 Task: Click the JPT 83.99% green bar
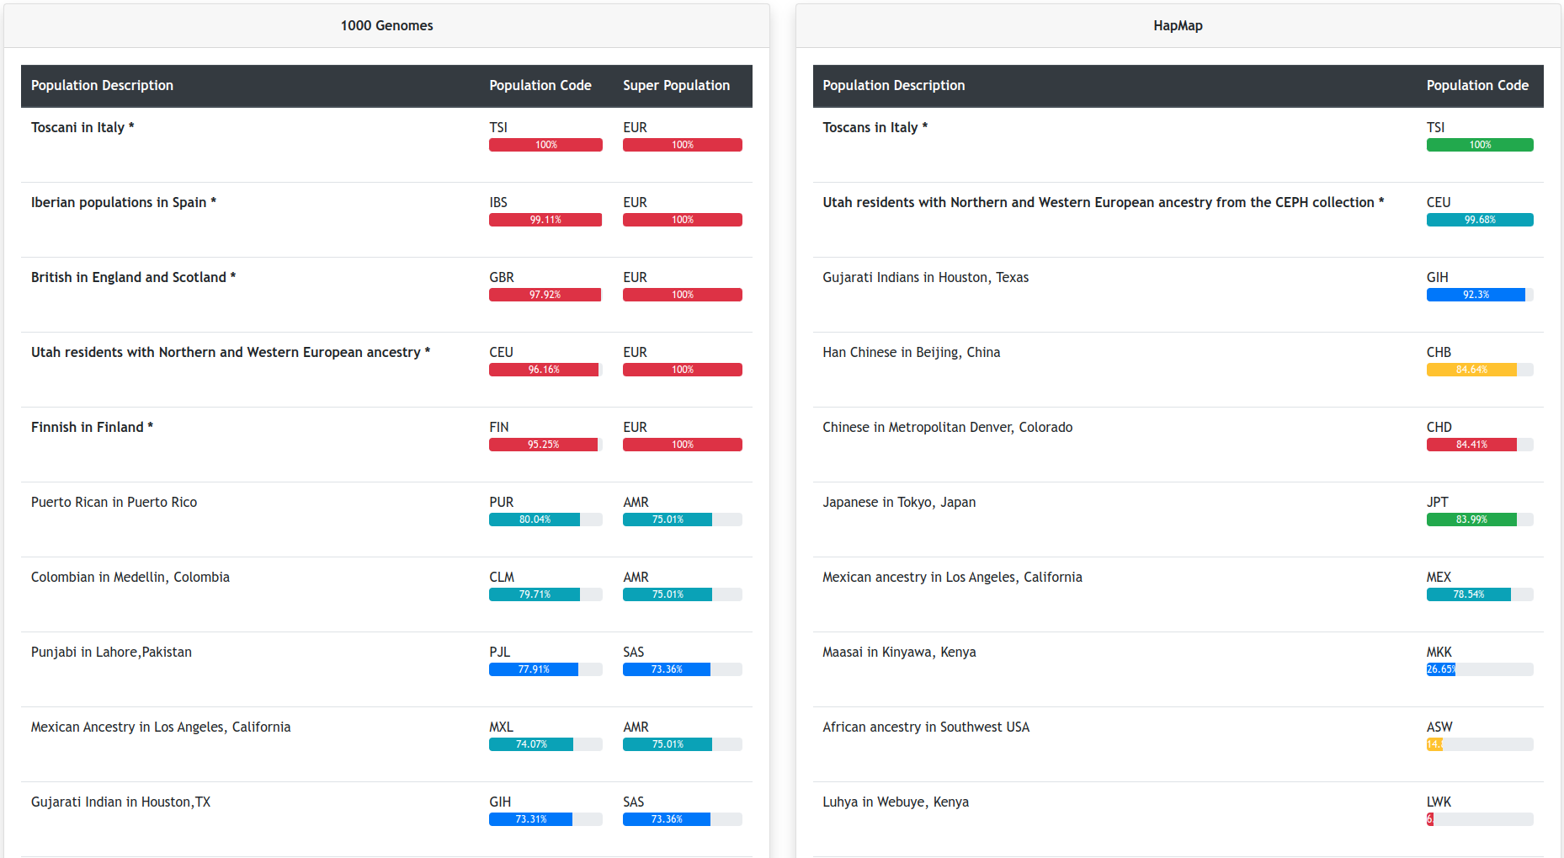pyautogui.click(x=1471, y=520)
